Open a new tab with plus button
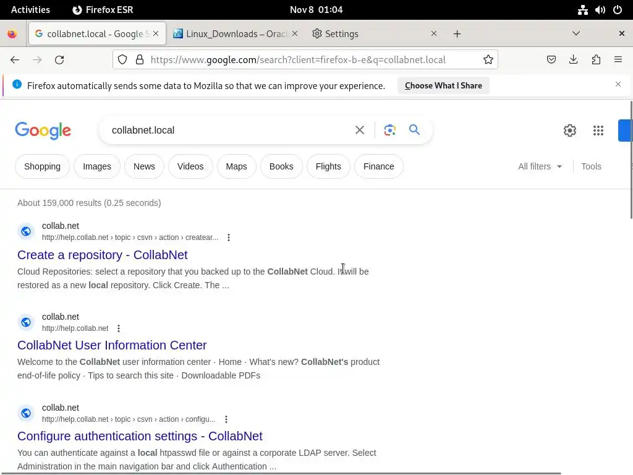633x475 pixels. (457, 34)
